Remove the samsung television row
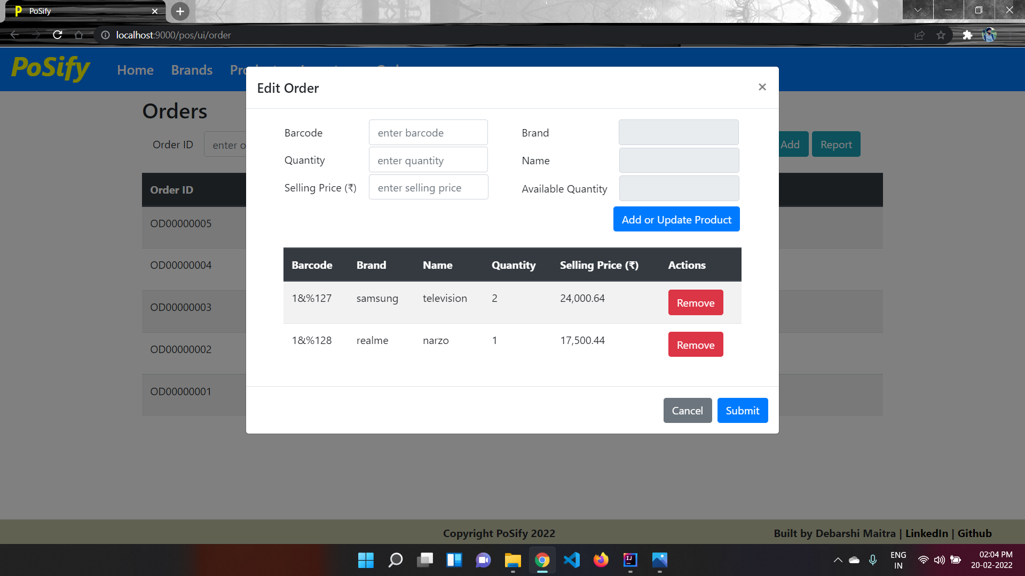The height and width of the screenshot is (576, 1025). pyautogui.click(x=695, y=303)
